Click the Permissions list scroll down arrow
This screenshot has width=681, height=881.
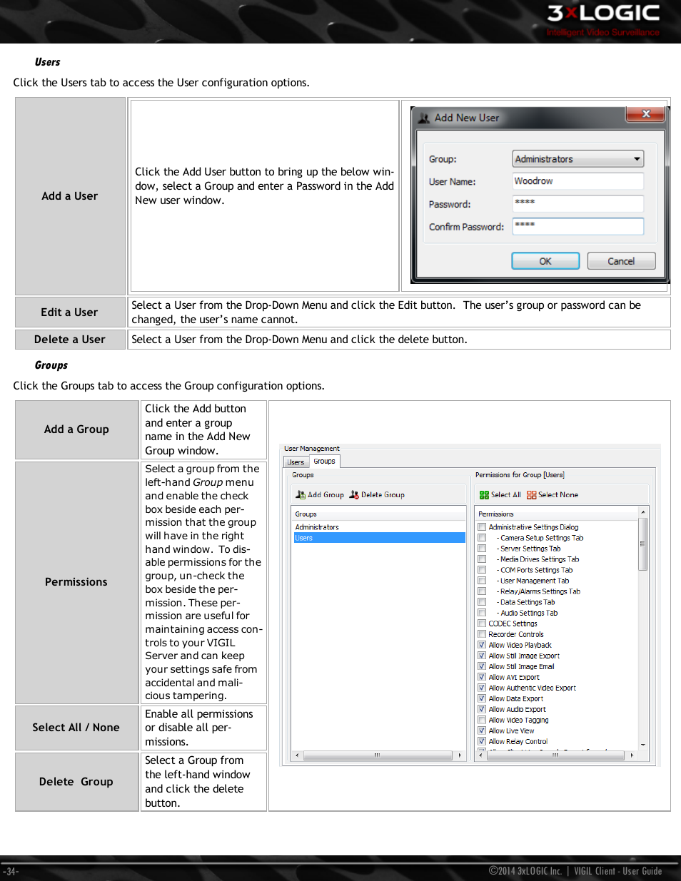pyautogui.click(x=642, y=744)
